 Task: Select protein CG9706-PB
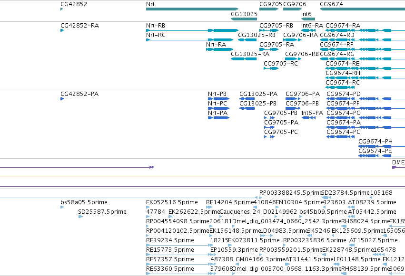point(293,108)
